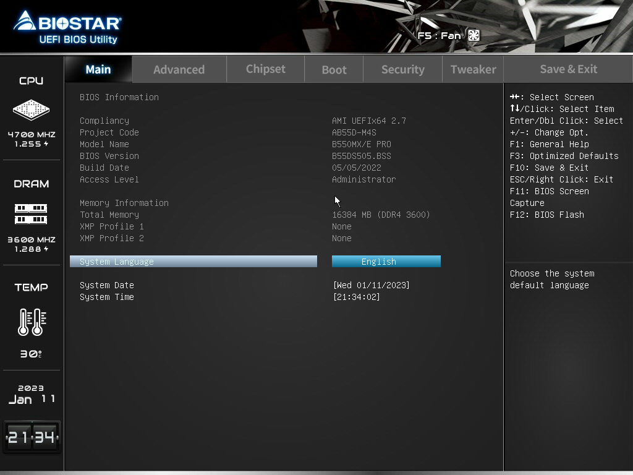This screenshot has height=475, width=633.
Task: Click the BIOS Information heading
Action: [x=119, y=97]
